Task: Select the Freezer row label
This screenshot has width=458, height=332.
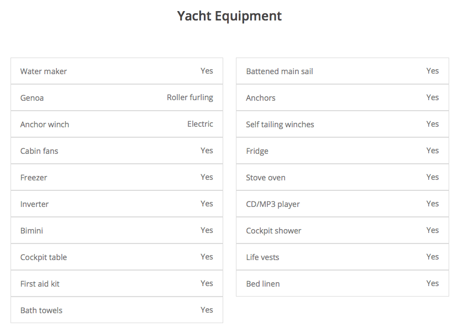Action: point(34,178)
